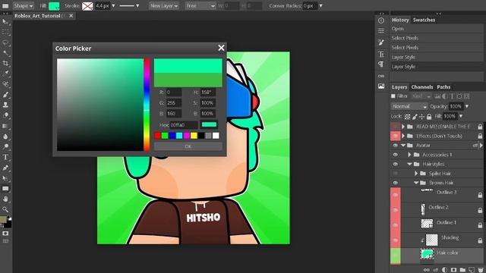
Task: Click the Add Raster Mask icon
Action: (x=453, y=270)
